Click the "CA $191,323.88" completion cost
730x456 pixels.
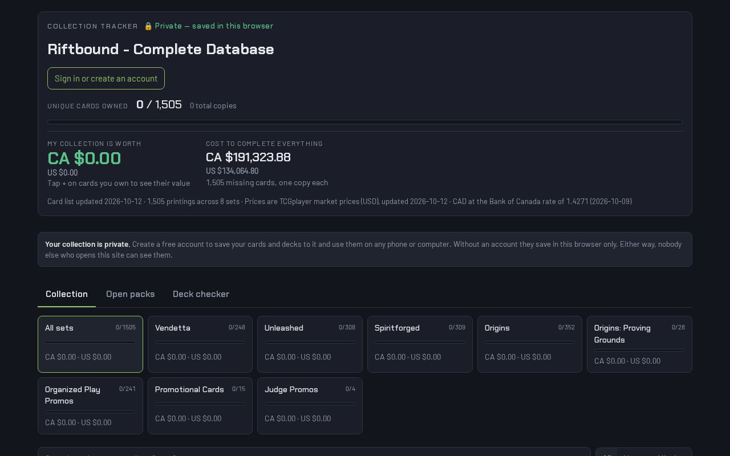point(248,157)
